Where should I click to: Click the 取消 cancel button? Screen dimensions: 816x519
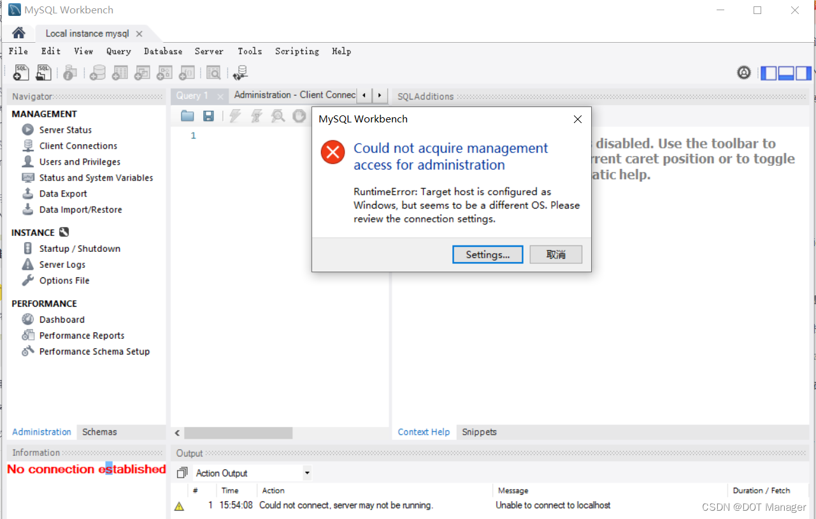tap(556, 254)
